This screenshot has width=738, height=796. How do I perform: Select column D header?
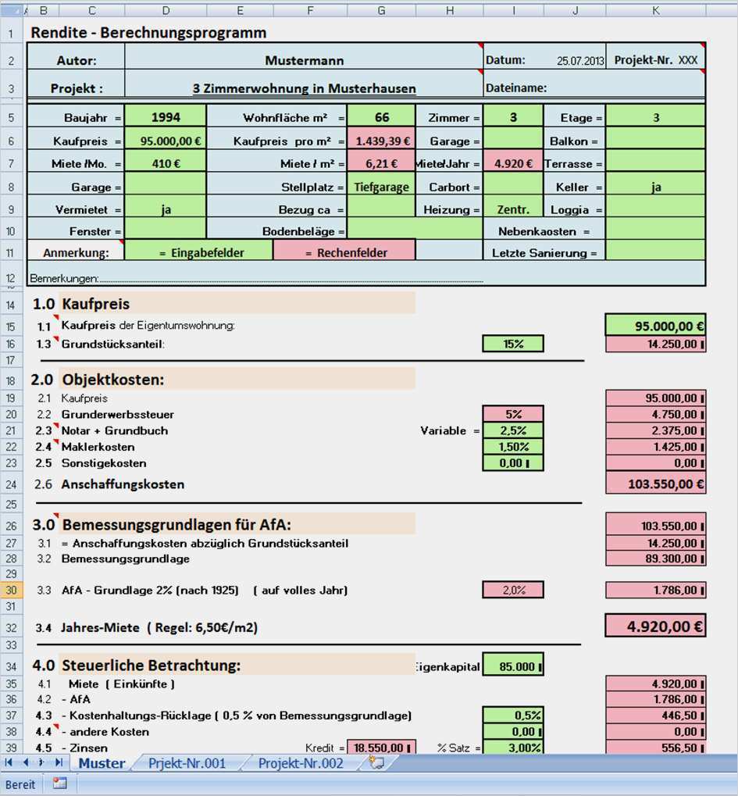coord(166,10)
